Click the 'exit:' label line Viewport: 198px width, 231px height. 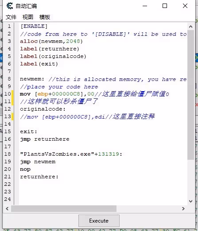(28, 131)
